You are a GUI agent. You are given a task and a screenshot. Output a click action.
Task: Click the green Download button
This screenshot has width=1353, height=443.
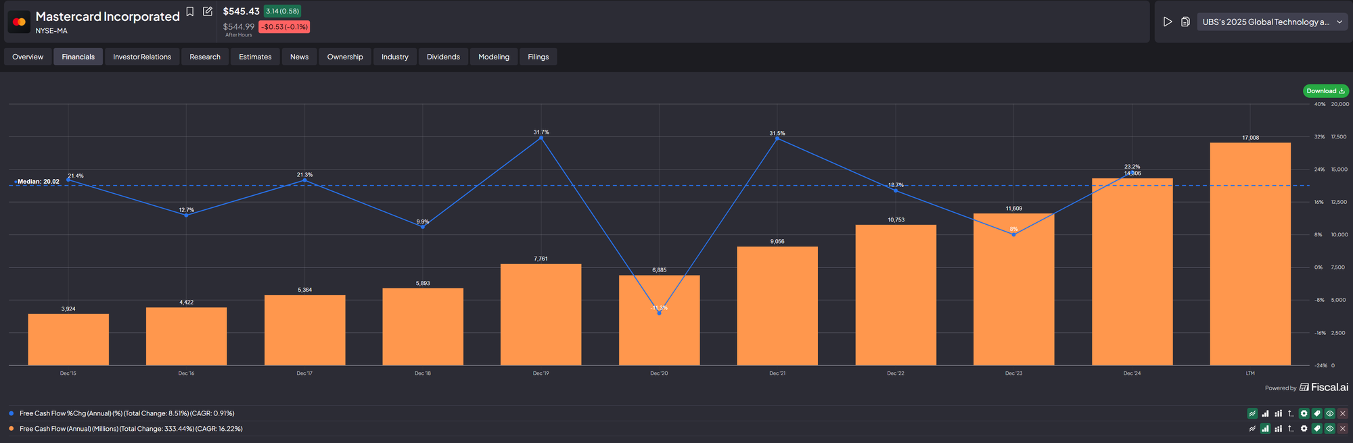click(x=1325, y=90)
